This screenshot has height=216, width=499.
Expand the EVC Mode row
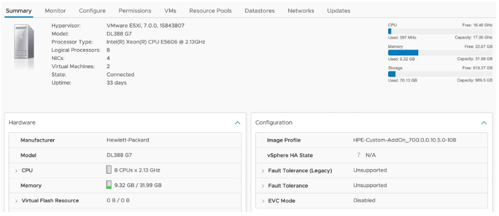click(x=263, y=201)
